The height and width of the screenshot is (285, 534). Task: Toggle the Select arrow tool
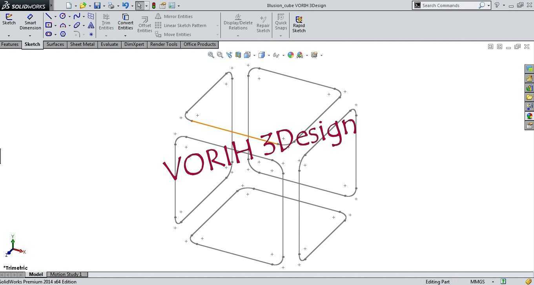pos(140,5)
